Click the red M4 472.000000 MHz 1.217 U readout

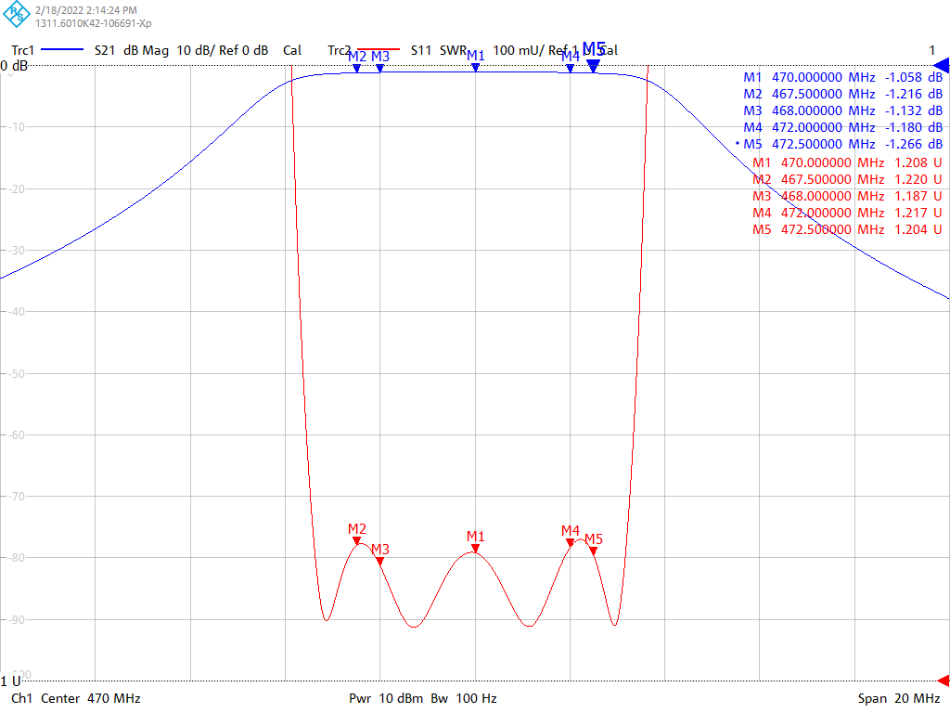847,213
